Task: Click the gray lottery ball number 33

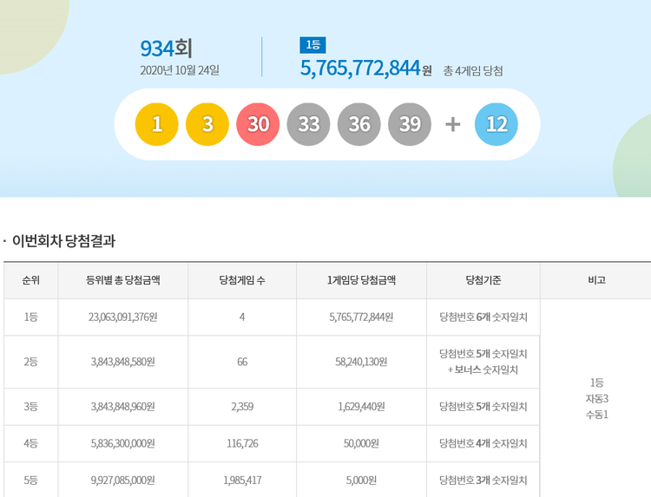Action: click(x=308, y=124)
